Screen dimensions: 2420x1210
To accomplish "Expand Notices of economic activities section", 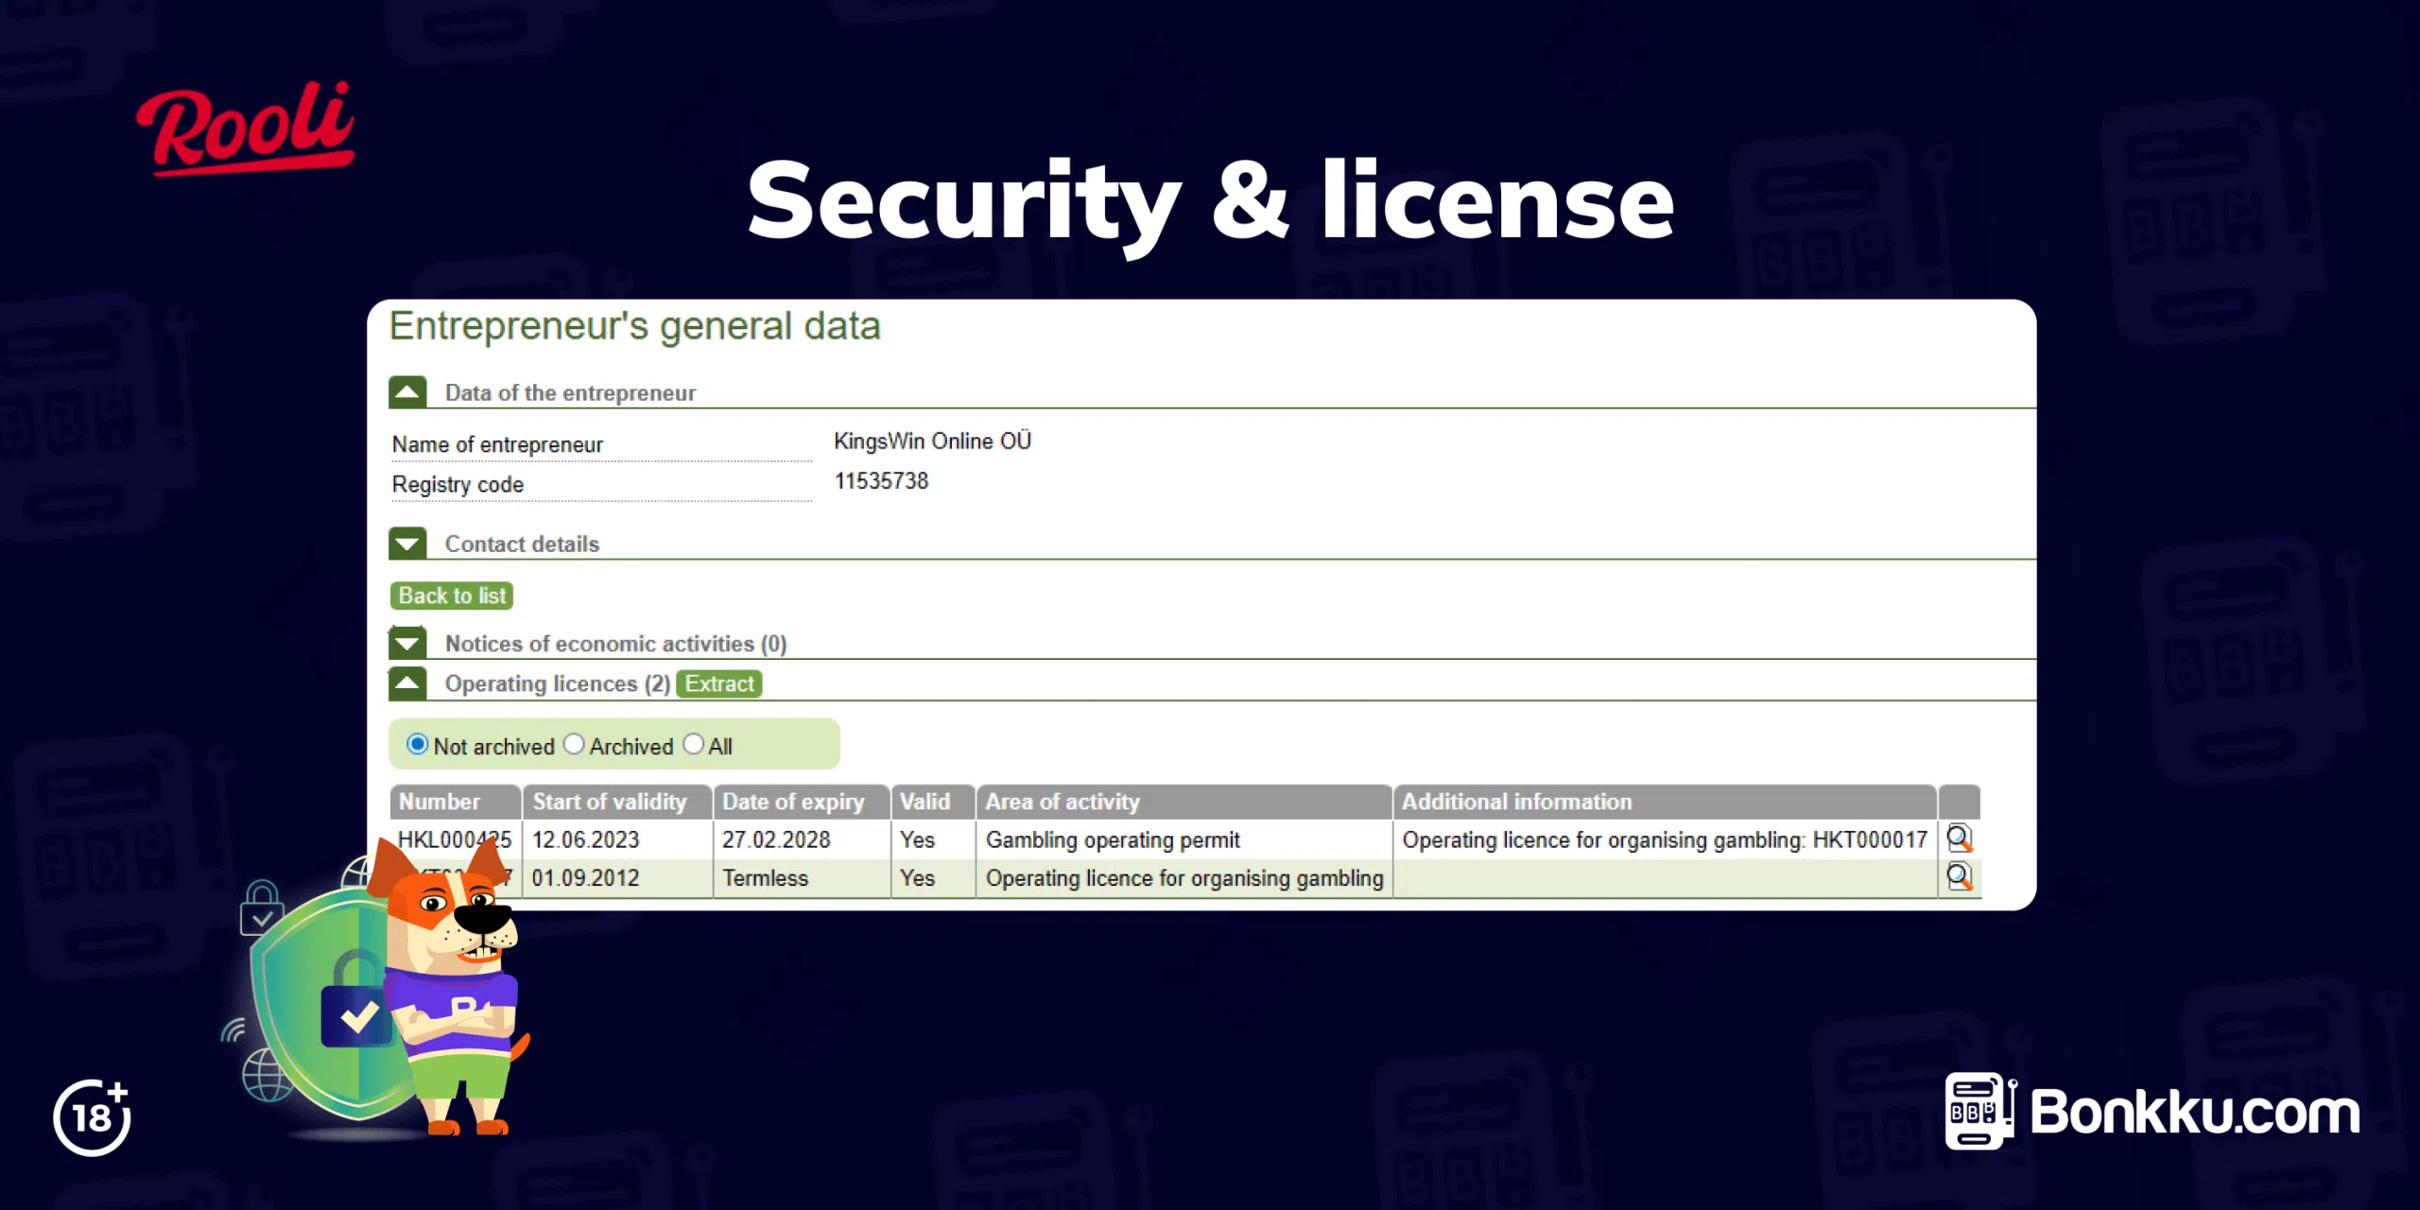I will (407, 643).
